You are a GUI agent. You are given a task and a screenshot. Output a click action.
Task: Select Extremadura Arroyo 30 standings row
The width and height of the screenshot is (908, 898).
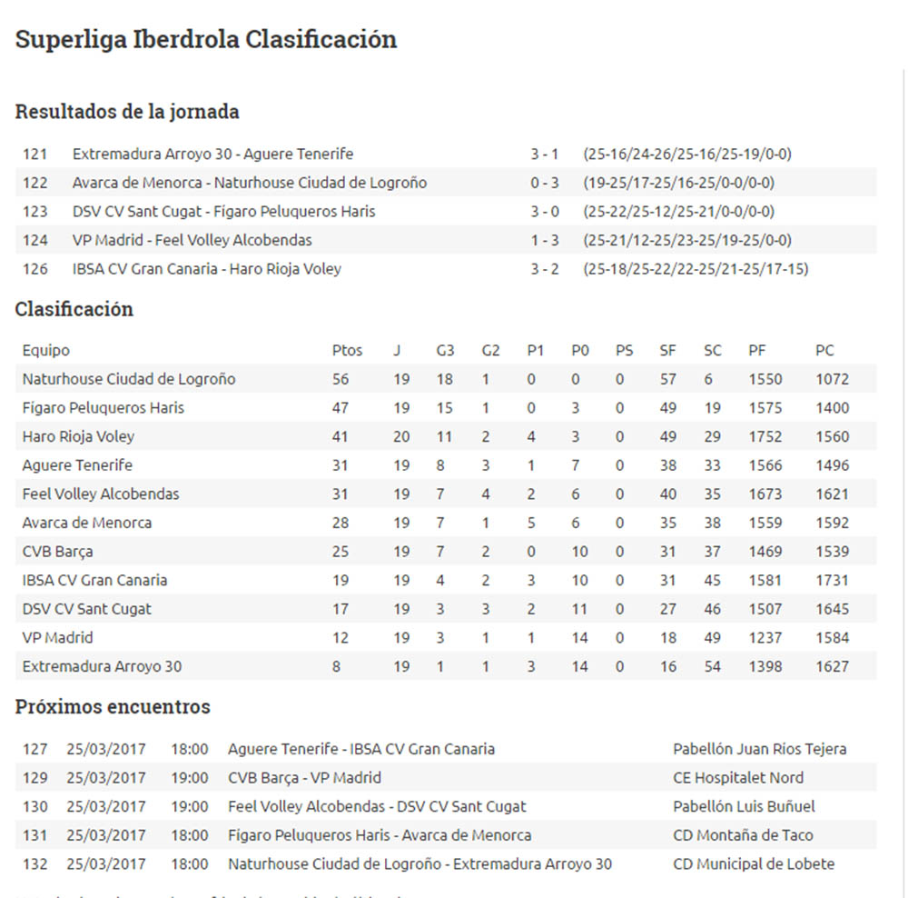coord(102,666)
